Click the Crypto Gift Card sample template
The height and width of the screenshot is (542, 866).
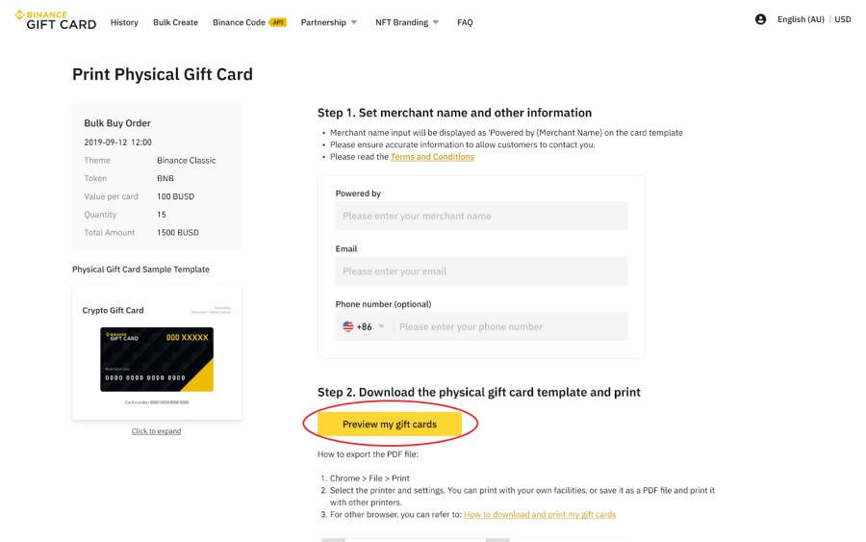click(157, 351)
